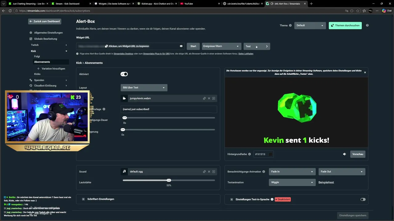
Task: Click the eye icon to reveal widget URL
Action: pos(181,46)
